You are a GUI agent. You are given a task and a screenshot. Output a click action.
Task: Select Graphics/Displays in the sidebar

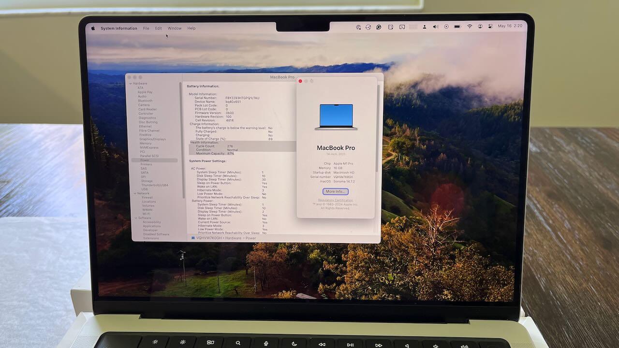coord(153,139)
